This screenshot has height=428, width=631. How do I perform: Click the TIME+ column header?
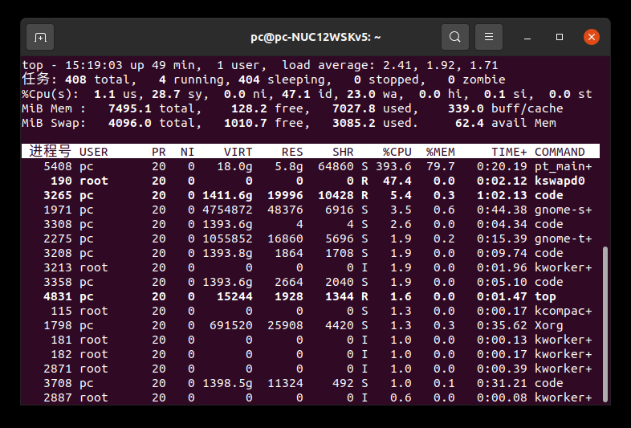pyautogui.click(x=509, y=152)
